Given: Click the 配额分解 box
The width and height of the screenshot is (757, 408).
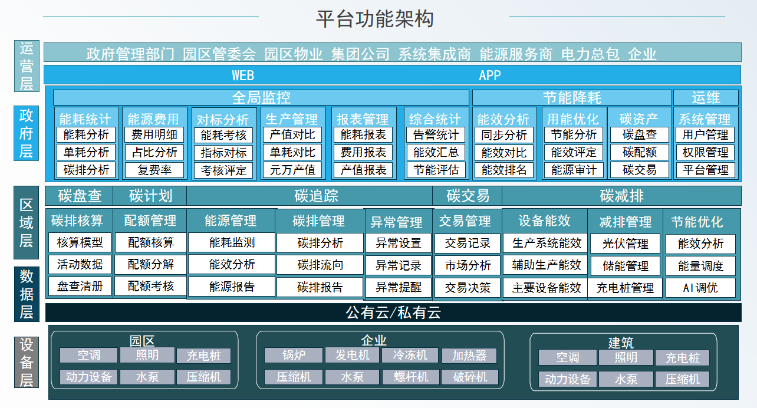Looking at the screenshot, I should click(151, 264).
